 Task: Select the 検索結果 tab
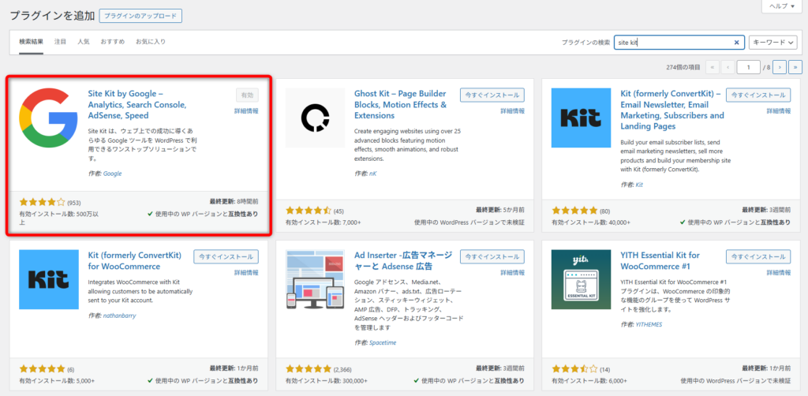click(32, 42)
